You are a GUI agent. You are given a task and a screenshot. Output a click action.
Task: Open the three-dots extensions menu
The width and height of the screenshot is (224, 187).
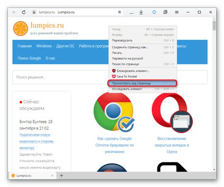pyautogui.click(x=131, y=13)
